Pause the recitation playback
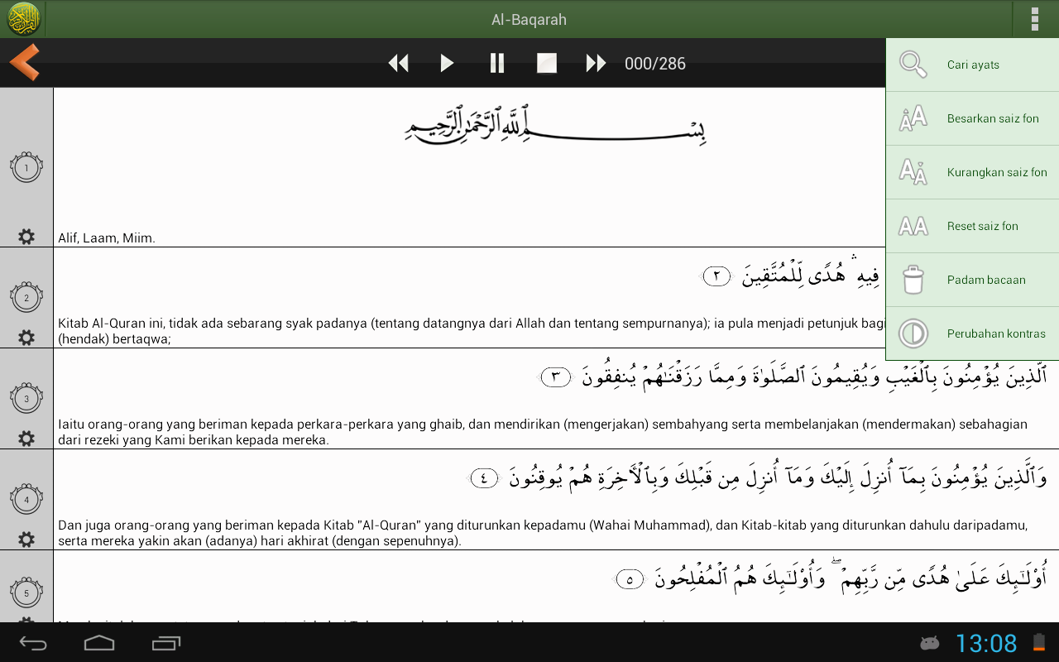Viewport: 1059px width, 662px height. tap(497, 63)
